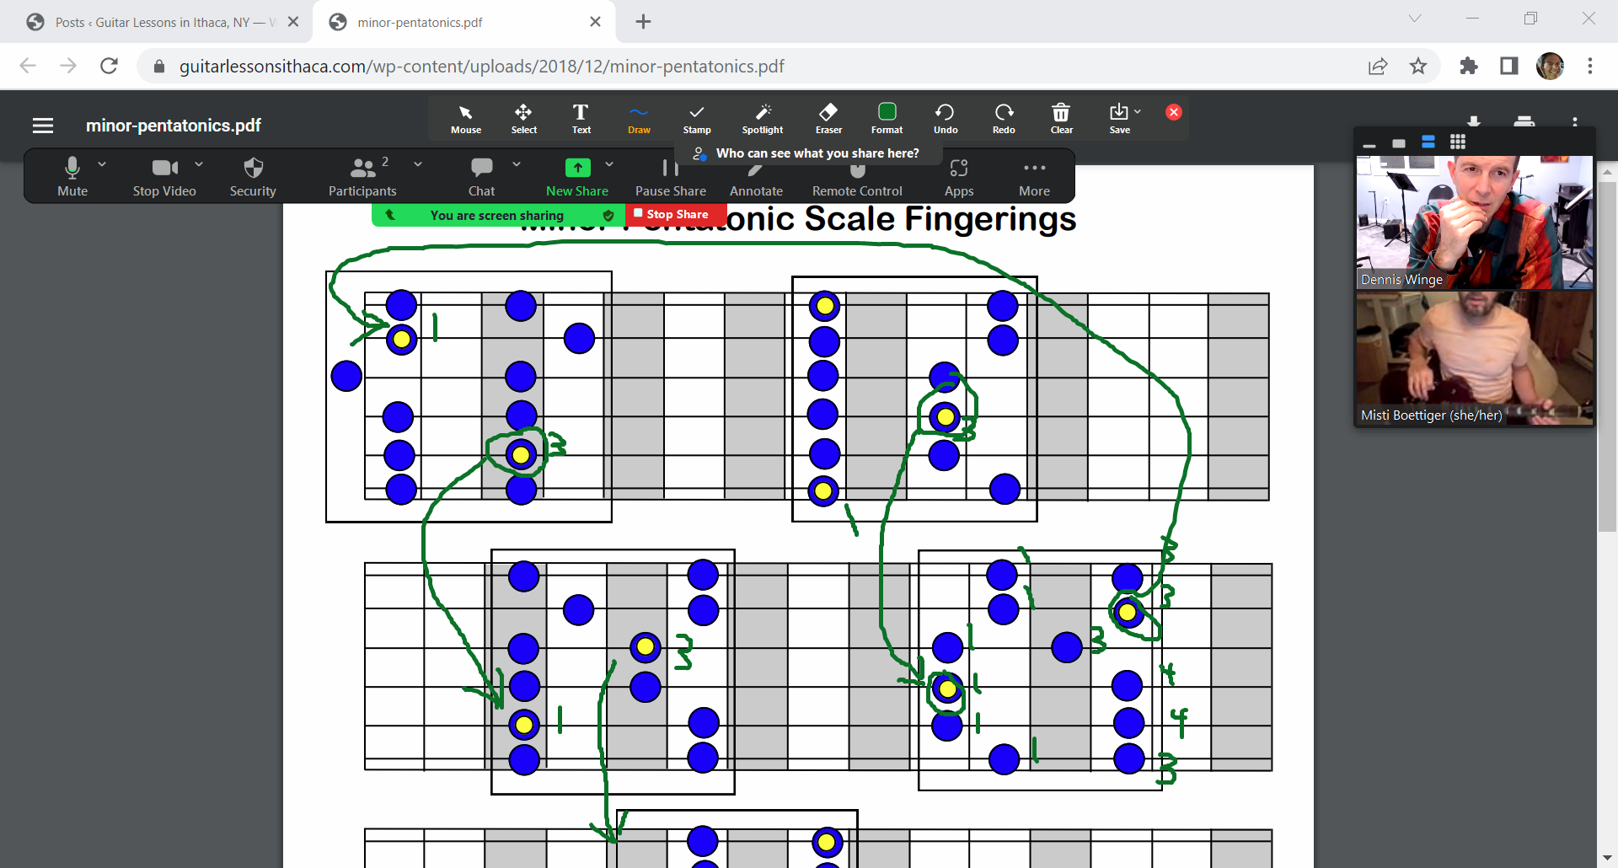This screenshot has width=1618, height=868.
Task: Stop Video camera toggle
Action: pyautogui.click(x=164, y=177)
